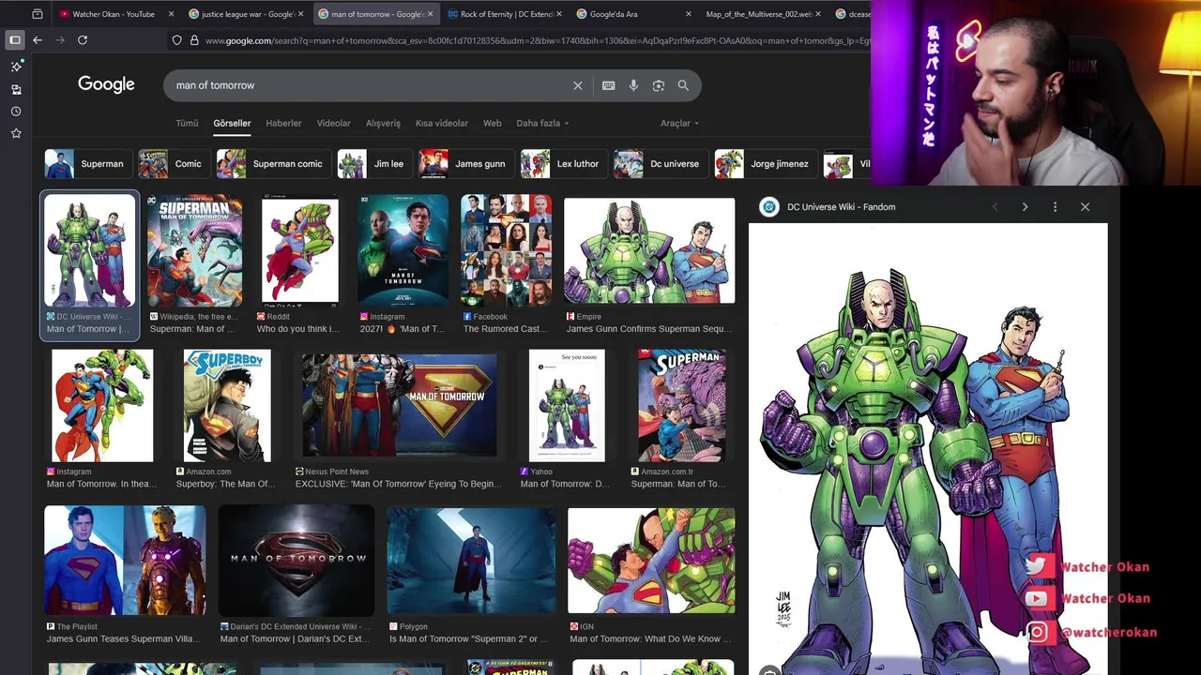
Task: Click the Lex luthor filter chip
Action: (x=563, y=164)
